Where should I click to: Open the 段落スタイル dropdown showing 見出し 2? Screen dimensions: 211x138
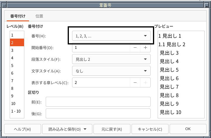[111, 59]
